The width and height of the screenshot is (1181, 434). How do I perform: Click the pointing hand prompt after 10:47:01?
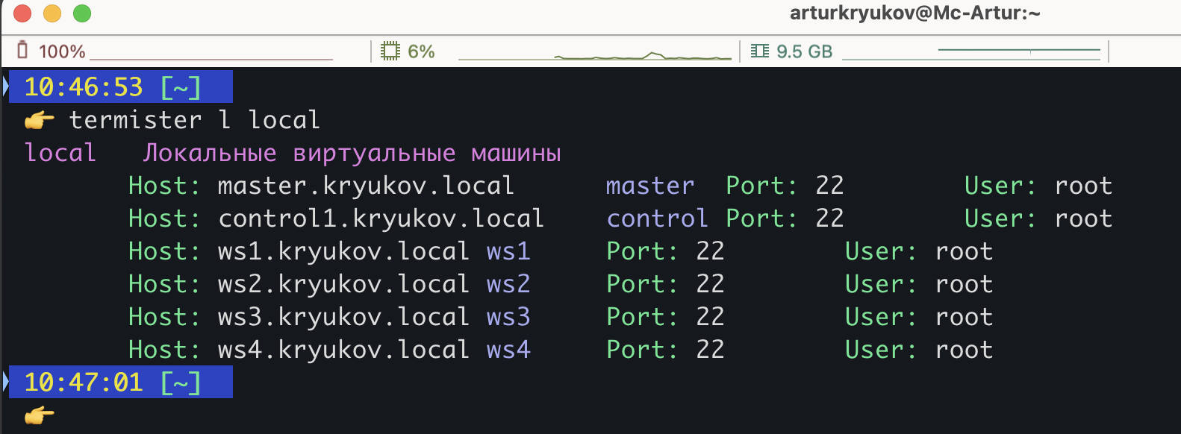tap(40, 415)
